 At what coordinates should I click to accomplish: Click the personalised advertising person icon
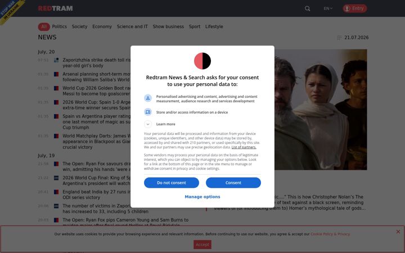(148, 98)
